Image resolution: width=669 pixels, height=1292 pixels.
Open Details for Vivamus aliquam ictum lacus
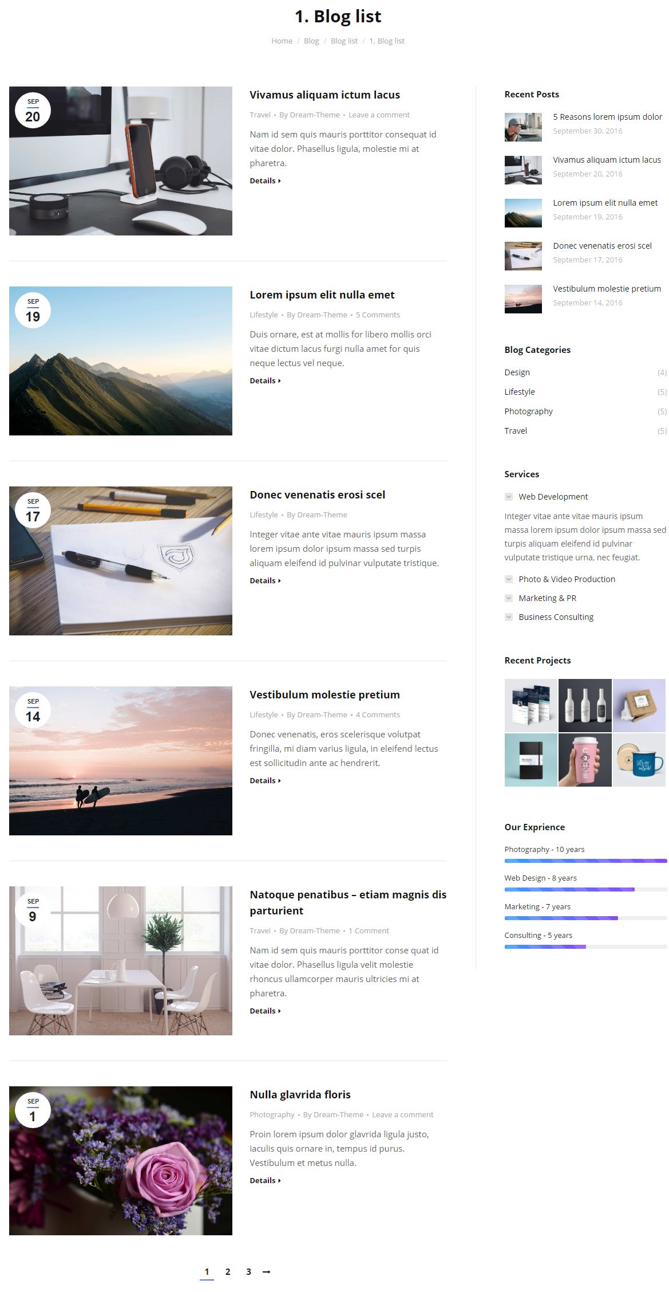265,180
